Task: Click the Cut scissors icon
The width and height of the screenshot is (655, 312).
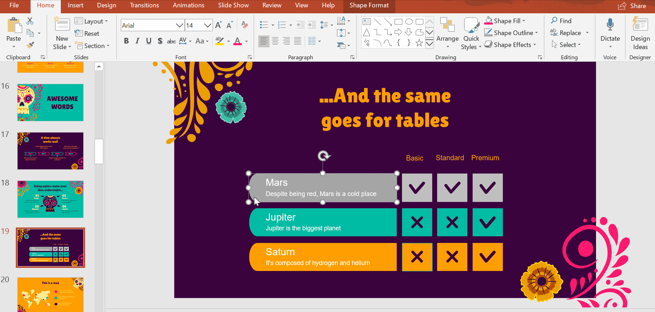Action: coord(30,21)
